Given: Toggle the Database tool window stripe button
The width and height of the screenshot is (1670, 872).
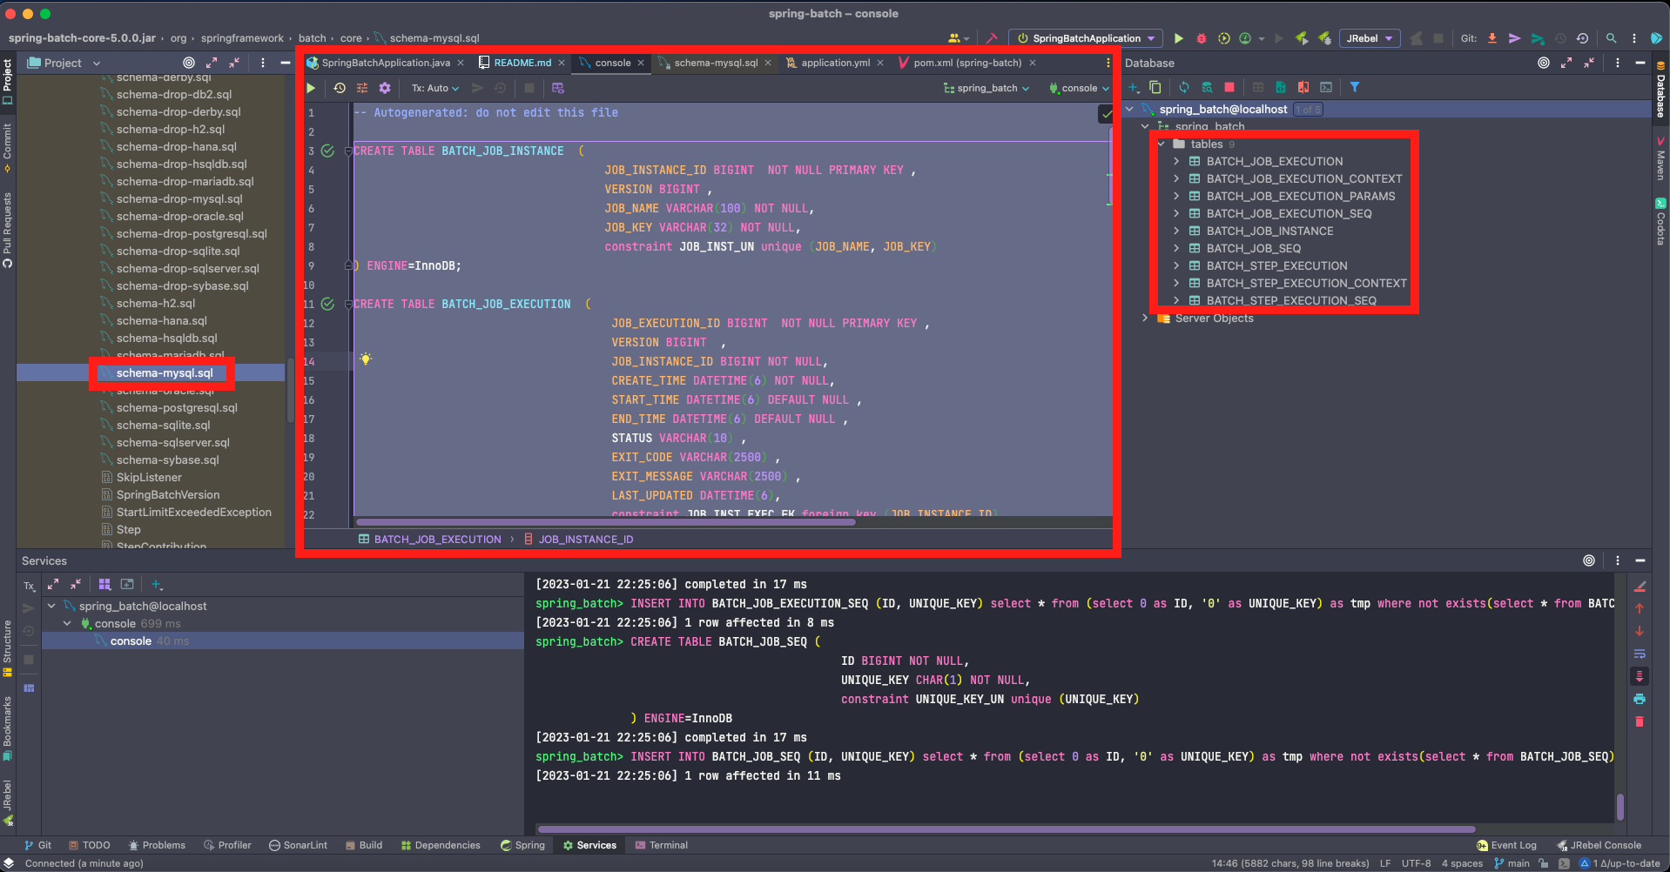Looking at the screenshot, I should 1660,89.
